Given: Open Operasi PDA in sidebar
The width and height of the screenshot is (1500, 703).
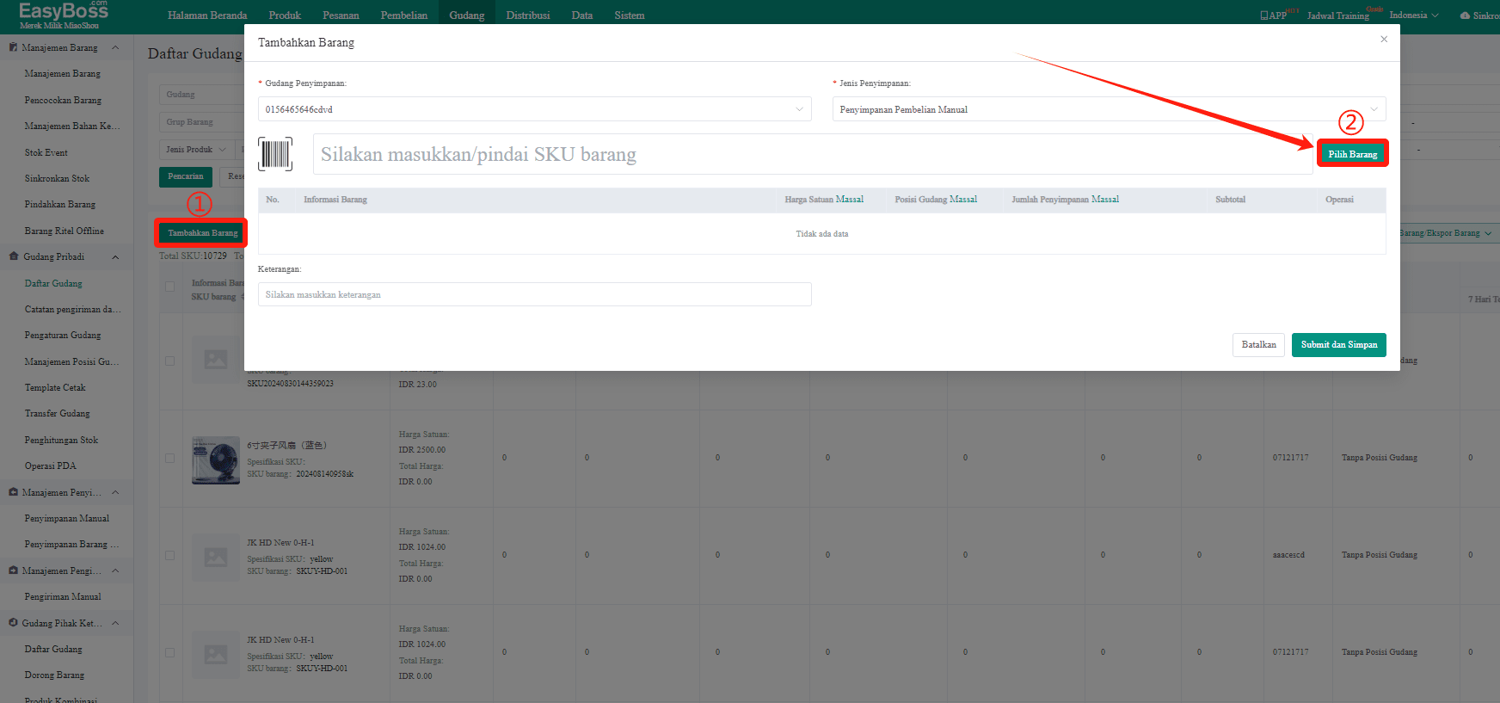Looking at the screenshot, I should tap(50, 466).
